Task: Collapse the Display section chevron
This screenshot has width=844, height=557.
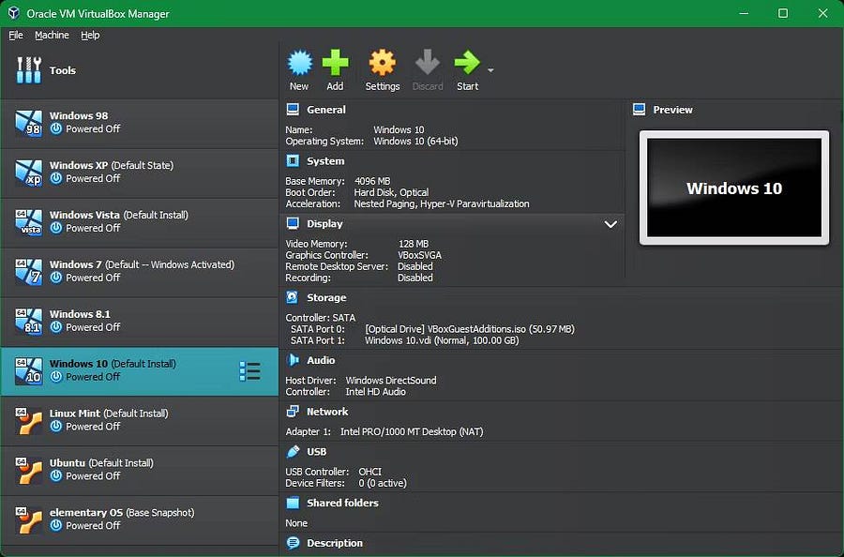Action: [610, 224]
